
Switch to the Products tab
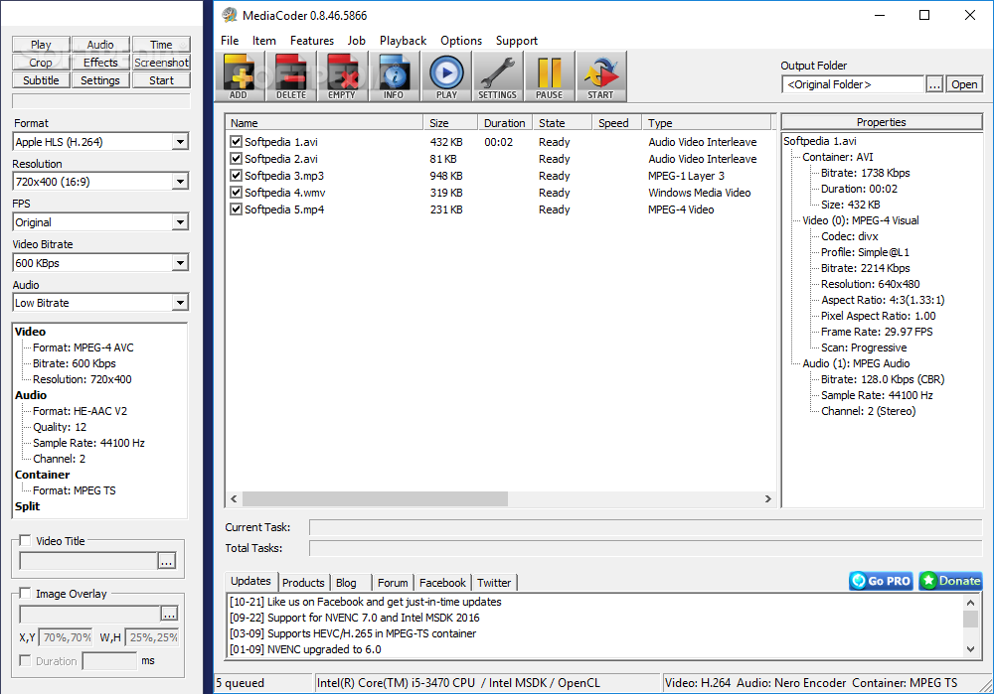point(303,583)
